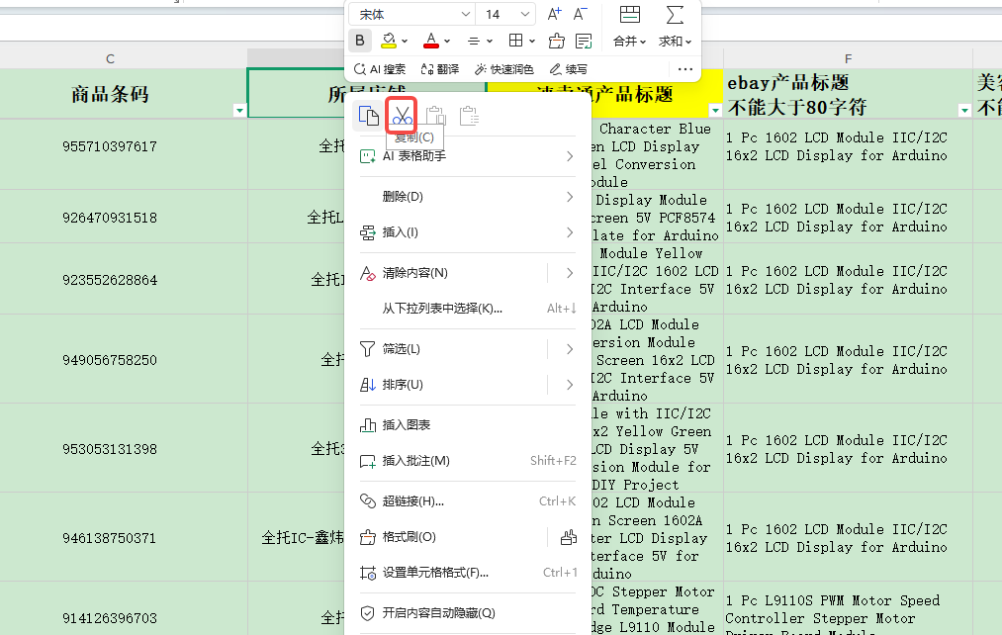Click the ebay产品标题 header cell
The height and width of the screenshot is (635, 1002).
point(848,93)
